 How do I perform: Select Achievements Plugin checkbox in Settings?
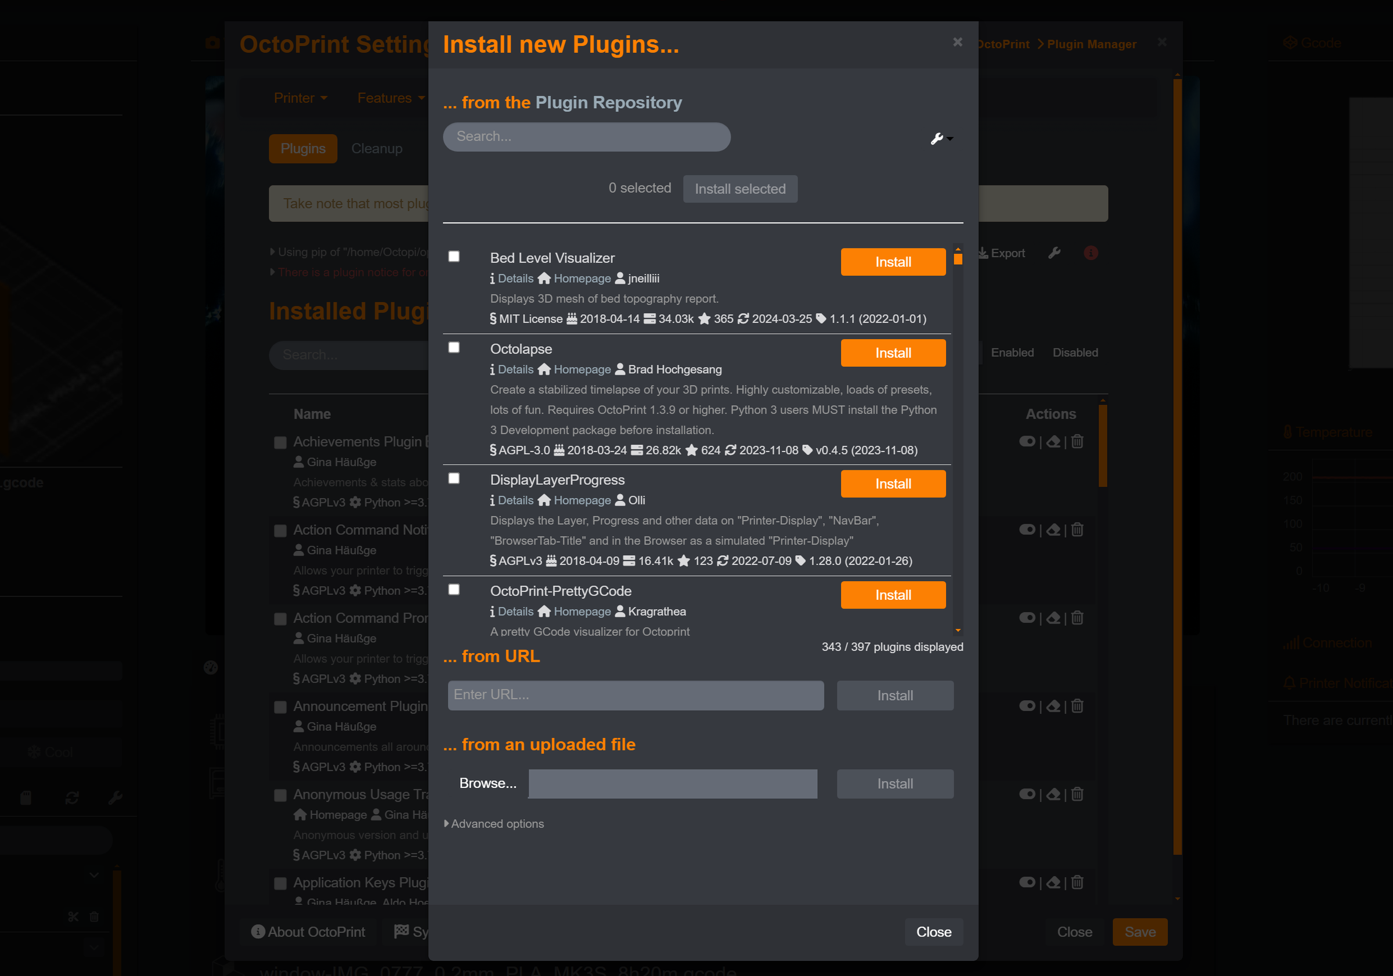click(280, 442)
